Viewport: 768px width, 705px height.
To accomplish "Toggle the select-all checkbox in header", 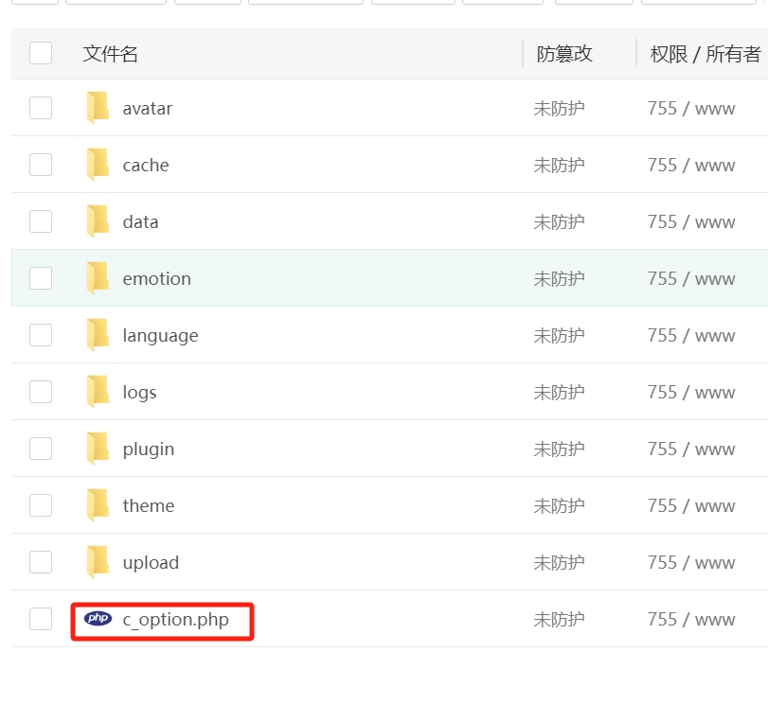I will coord(41,53).
